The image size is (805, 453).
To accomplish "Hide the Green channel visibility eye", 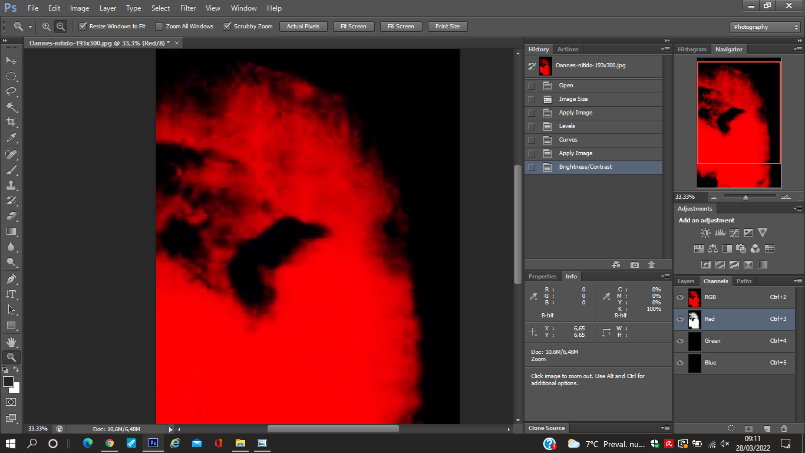I will click(680, 341).
